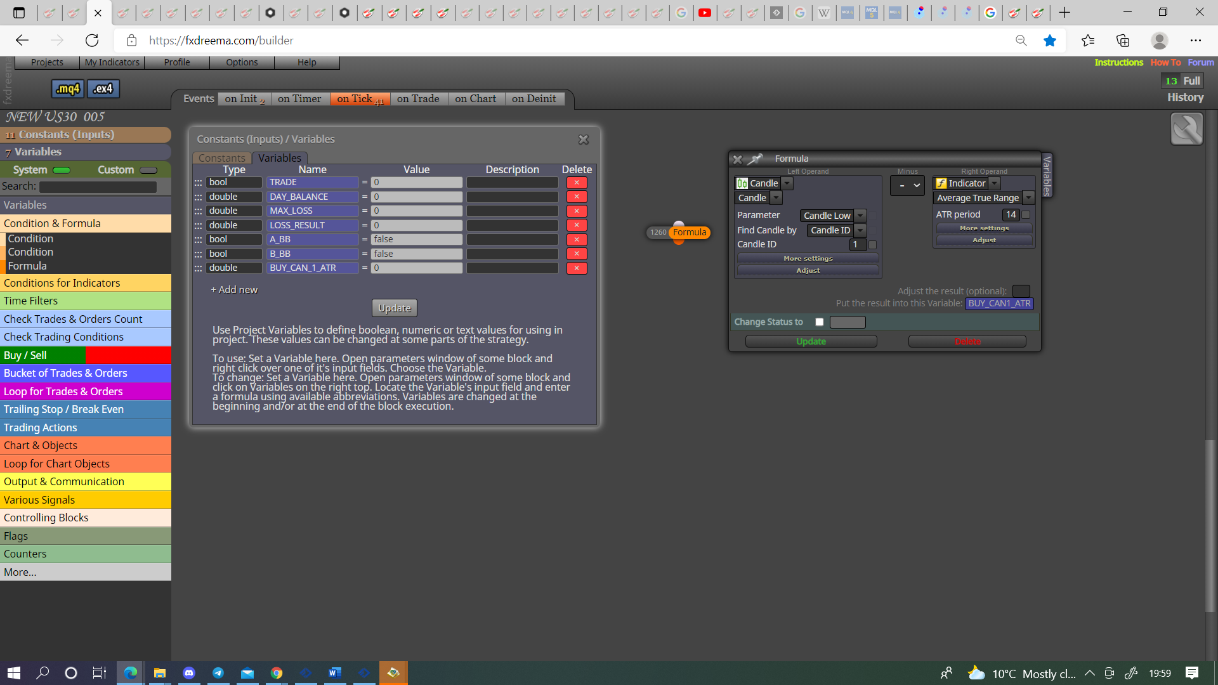This screenshot has height=685, width=1218.
Task: Open the Minus operator dropdown
Action: 907,186
